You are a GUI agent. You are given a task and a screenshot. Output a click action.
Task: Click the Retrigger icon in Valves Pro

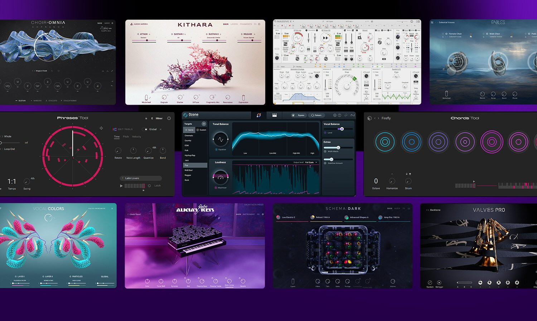click(x=439, y=283)
